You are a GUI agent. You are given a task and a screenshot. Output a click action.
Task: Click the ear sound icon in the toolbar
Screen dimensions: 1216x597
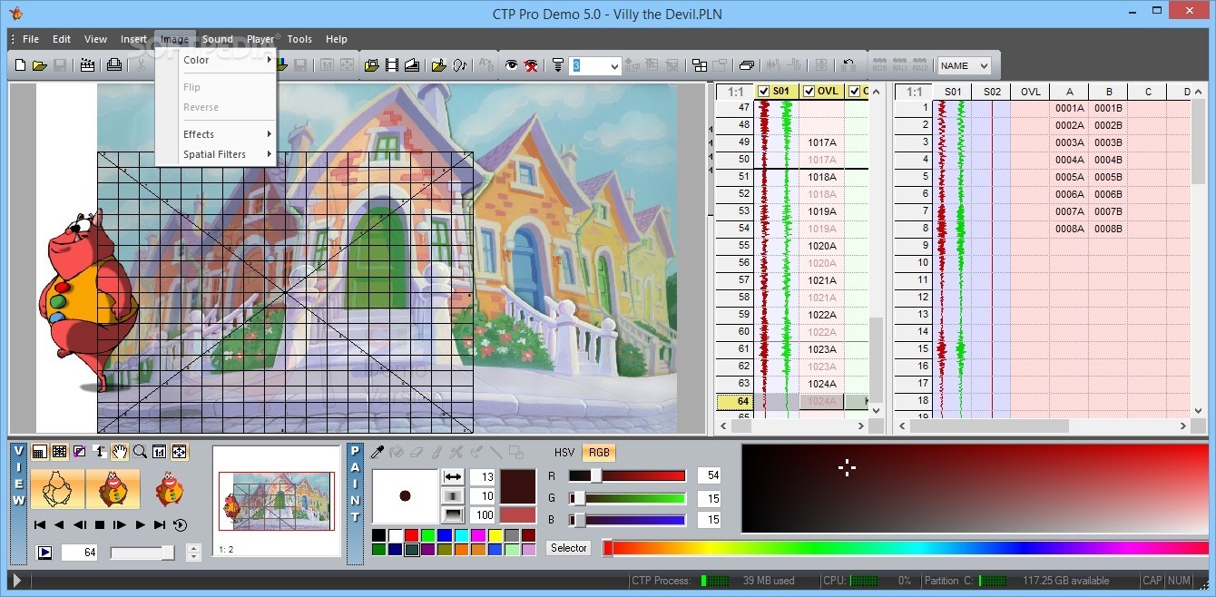460,65
